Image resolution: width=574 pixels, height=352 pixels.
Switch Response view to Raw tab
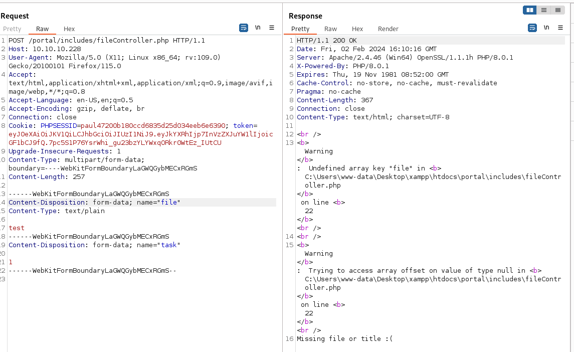[x=330, y=29]
